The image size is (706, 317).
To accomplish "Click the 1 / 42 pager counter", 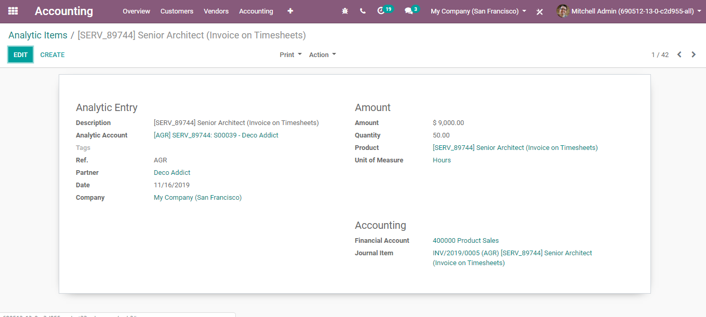I will [660, 54].
